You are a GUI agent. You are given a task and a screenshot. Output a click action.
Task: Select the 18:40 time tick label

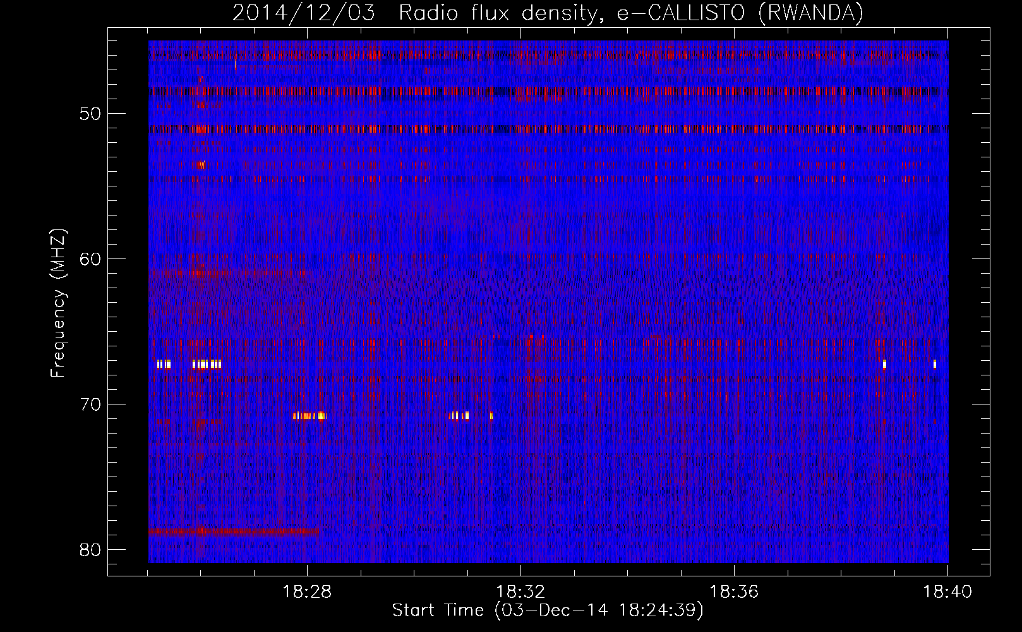[x=948, y=592]
